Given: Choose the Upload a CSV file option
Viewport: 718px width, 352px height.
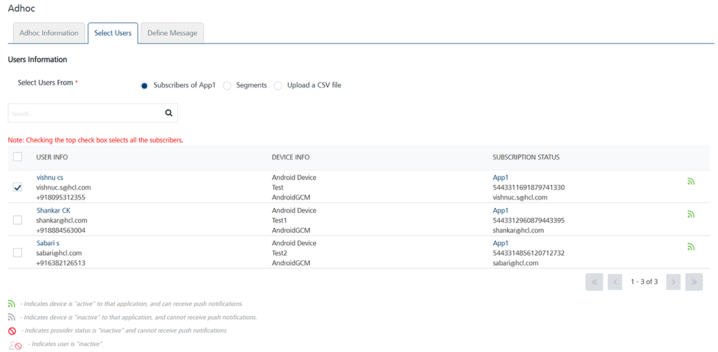Looking at the screenshot, I should 278,86.
